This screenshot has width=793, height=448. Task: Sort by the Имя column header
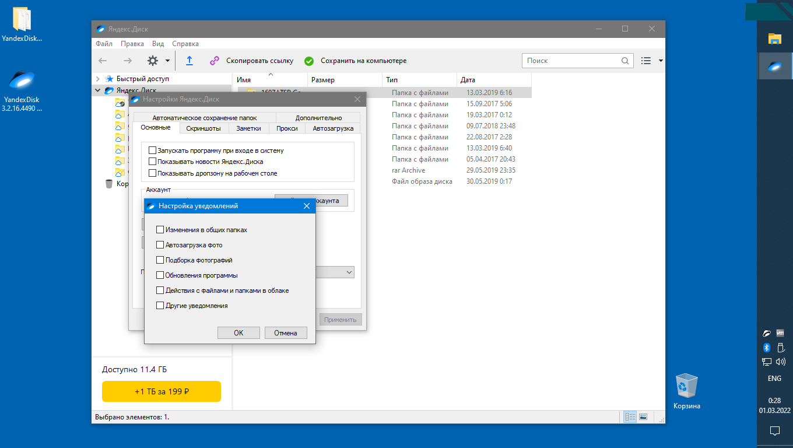tap(271, 80)
